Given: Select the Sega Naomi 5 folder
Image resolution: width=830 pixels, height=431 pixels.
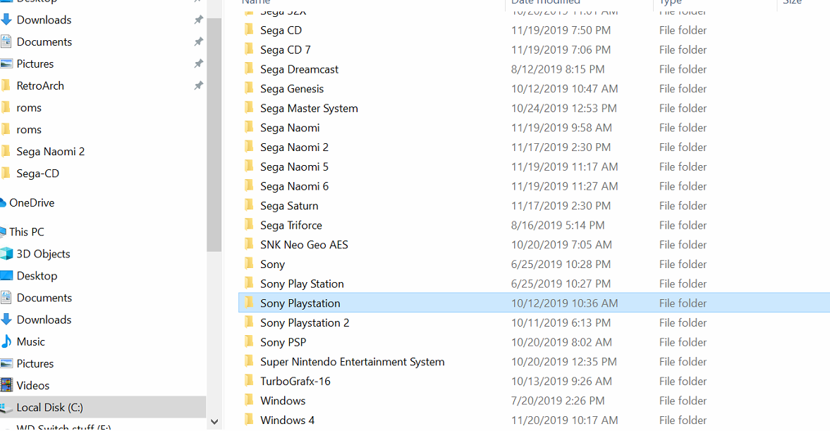Looking at the screenshot, I should click(x=294, y=166).
